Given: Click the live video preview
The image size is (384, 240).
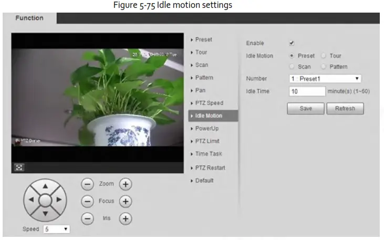Looking at the screenshot, I should [x=98, y=98].
